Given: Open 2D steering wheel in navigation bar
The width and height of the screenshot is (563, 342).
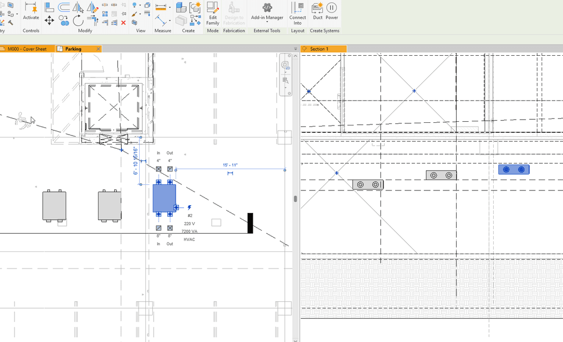Looking at the screenshot, I should point(286,65).
